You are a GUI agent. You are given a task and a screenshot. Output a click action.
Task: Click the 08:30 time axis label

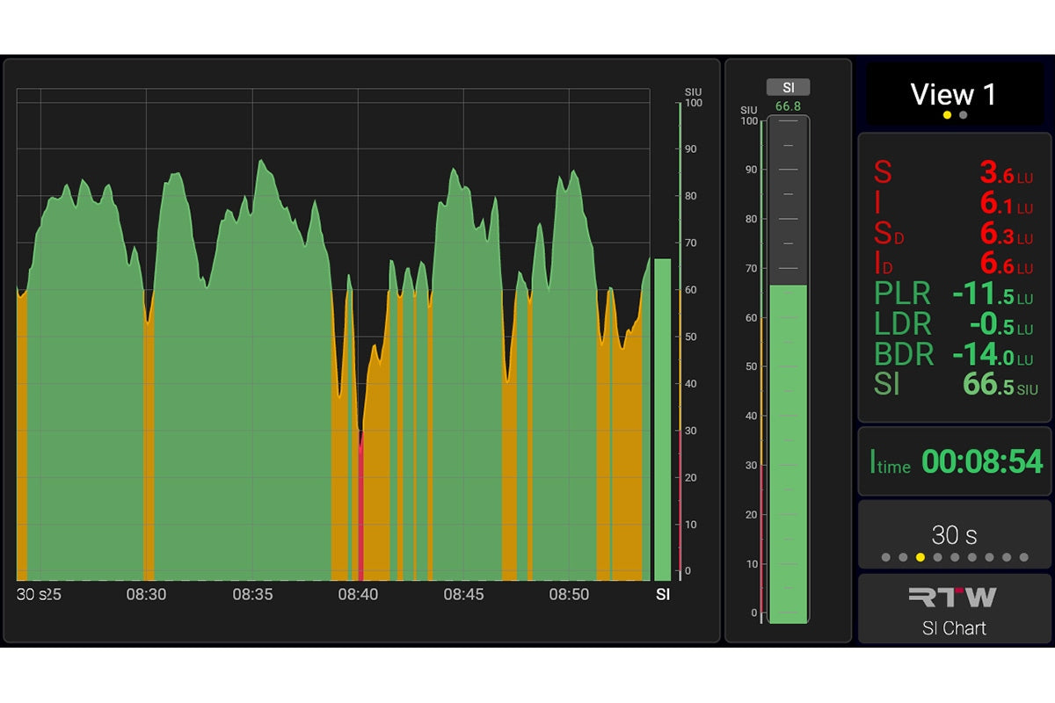click(146, 595)
